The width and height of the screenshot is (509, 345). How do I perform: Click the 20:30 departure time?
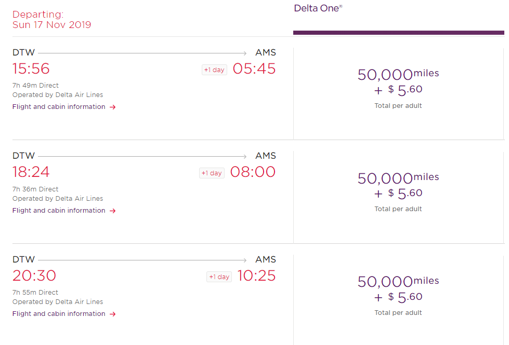pos(34,275)
